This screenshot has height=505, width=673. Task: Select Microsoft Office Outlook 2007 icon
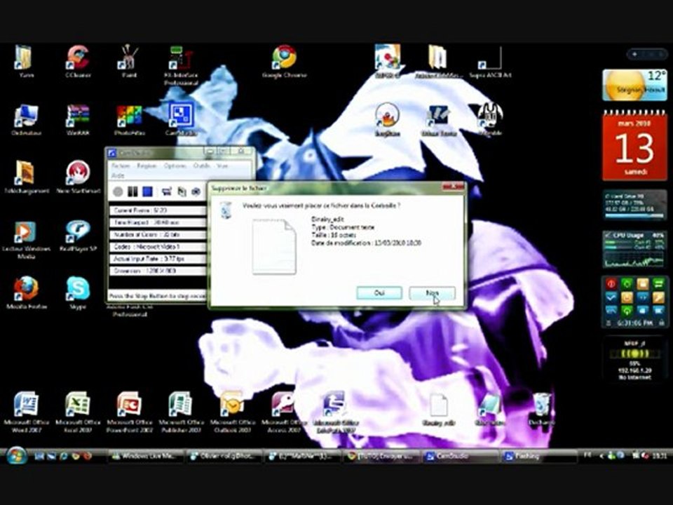point(232,412)
